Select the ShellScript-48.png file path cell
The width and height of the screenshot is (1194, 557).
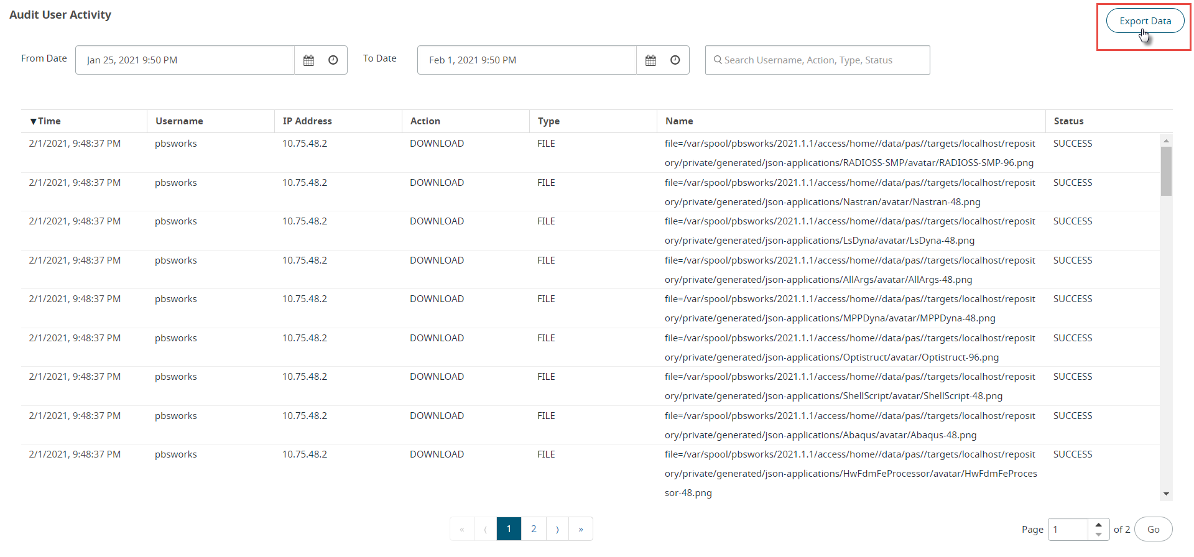[x=850, y=386]
